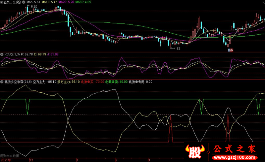Click month 3 marker on time axis
The width and height of the screenshot is (265, 162).
pos(149,160)
